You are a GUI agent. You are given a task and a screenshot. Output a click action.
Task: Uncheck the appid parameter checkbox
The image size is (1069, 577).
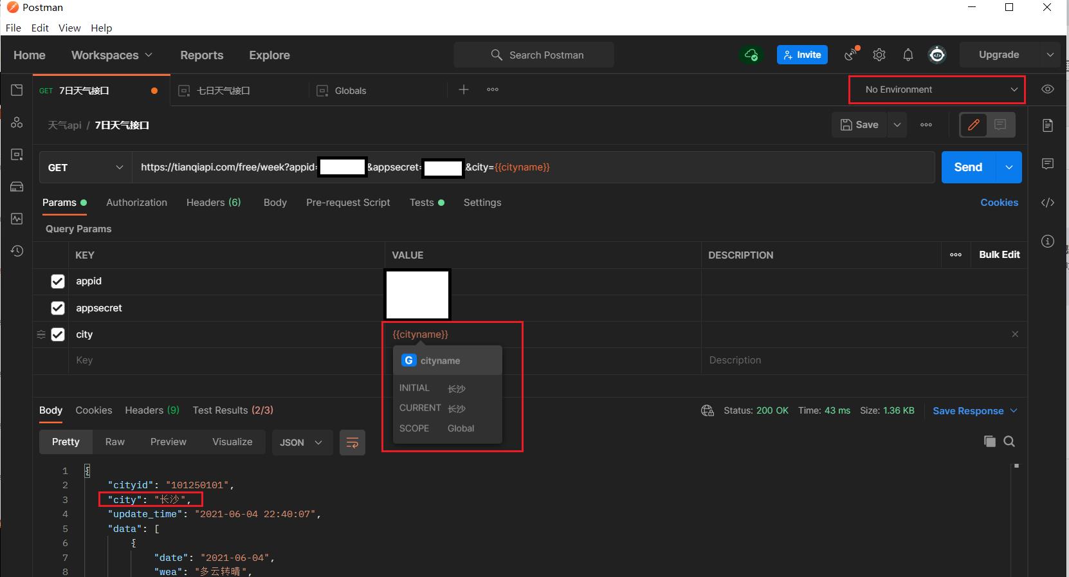[x=58, y=281]
